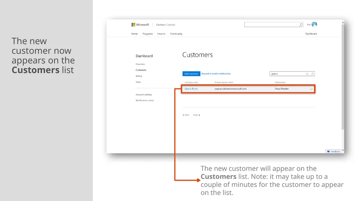357x201 pixels.
Task: Click the quarryrockstest.onmicrosoft.com domain cell
Action: 230,89
